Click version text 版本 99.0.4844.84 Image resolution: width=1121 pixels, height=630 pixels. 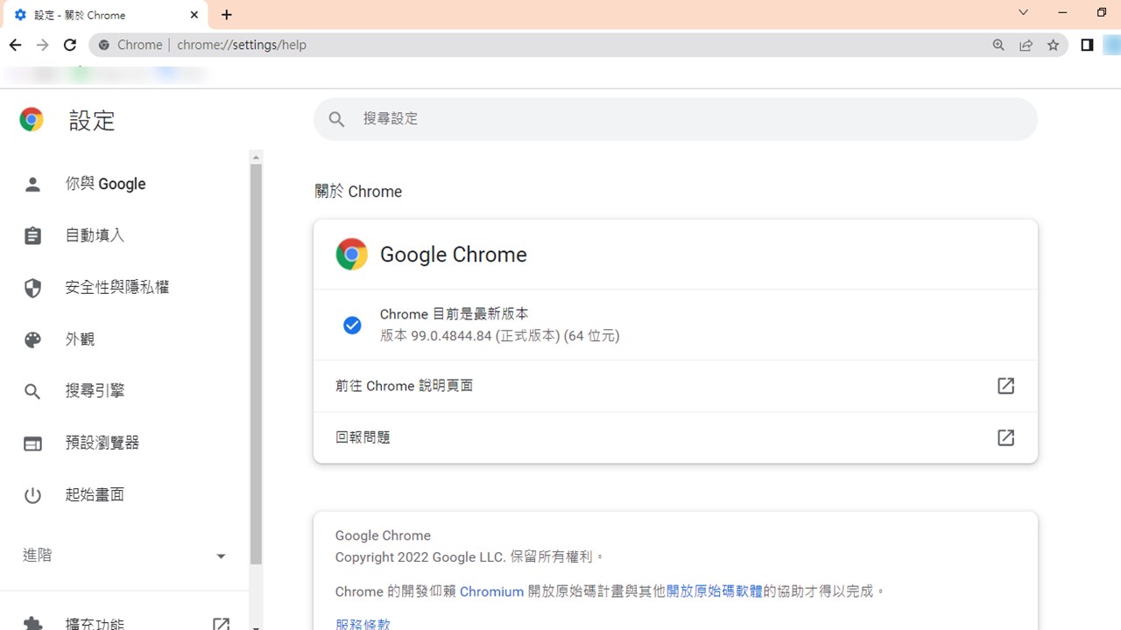tap(436, 336)
